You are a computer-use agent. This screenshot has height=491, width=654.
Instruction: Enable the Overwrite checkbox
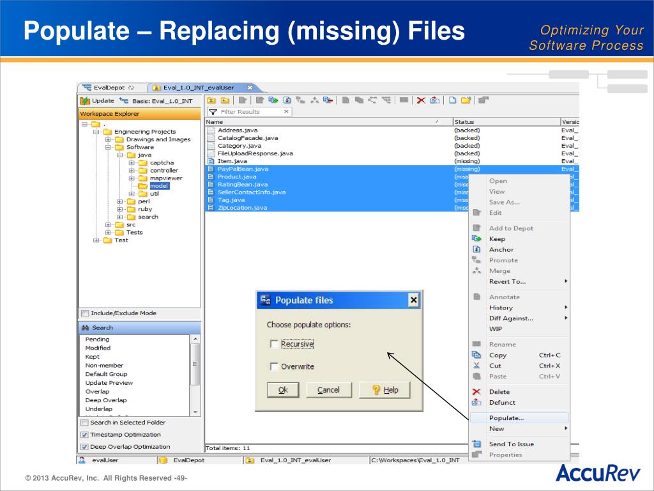pos(274,366)
